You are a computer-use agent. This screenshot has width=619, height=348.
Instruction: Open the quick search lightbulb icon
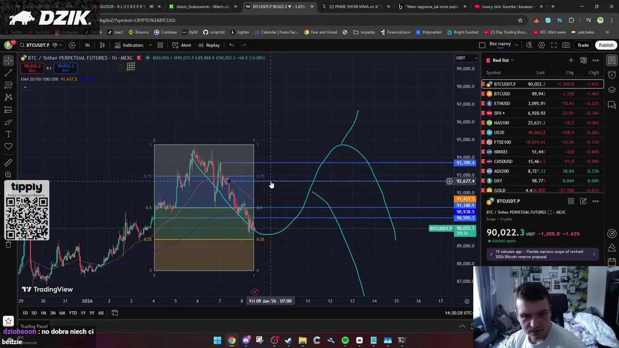[x=529, y=45]
